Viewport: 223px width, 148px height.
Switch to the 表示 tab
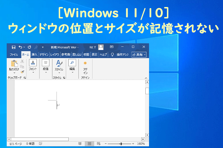[94, 54]
